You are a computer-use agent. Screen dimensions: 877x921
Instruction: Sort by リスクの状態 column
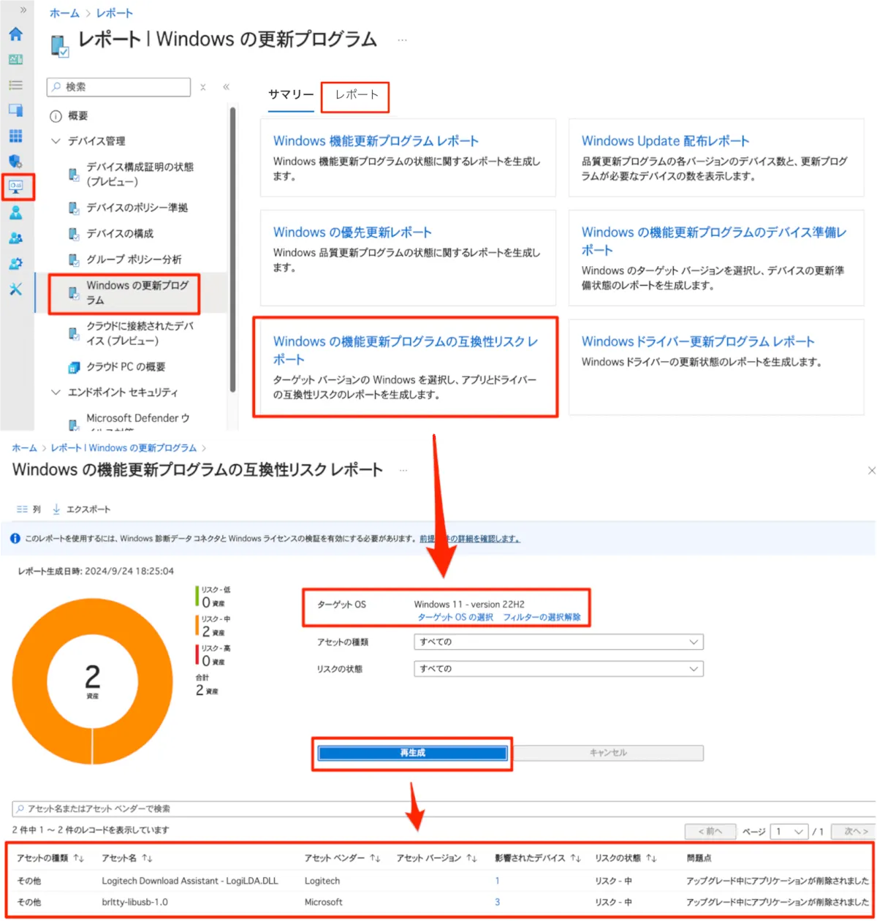click(626, 857)
